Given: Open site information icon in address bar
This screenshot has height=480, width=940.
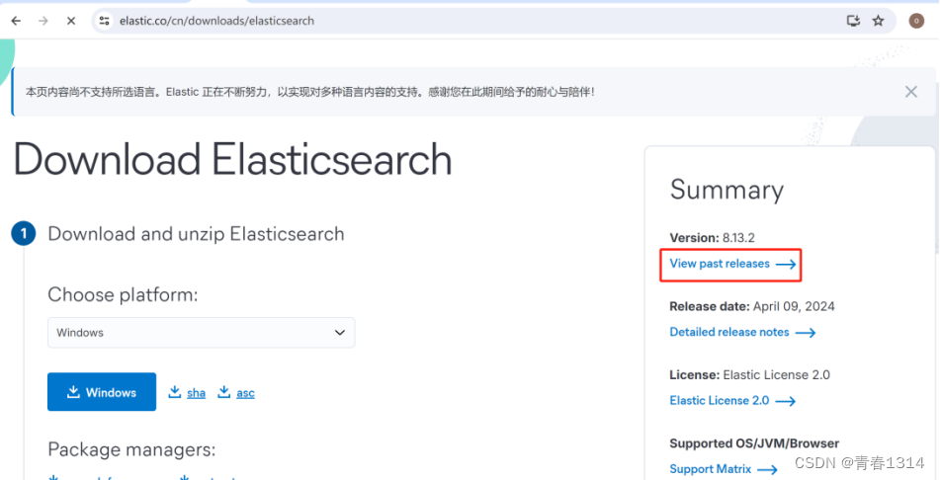Looking at the screenshot, I should 105,21.
